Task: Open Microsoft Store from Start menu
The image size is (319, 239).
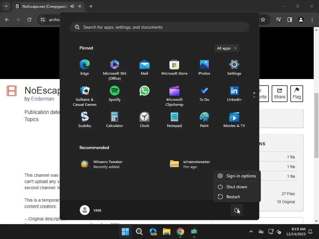Action: (174, 68)
